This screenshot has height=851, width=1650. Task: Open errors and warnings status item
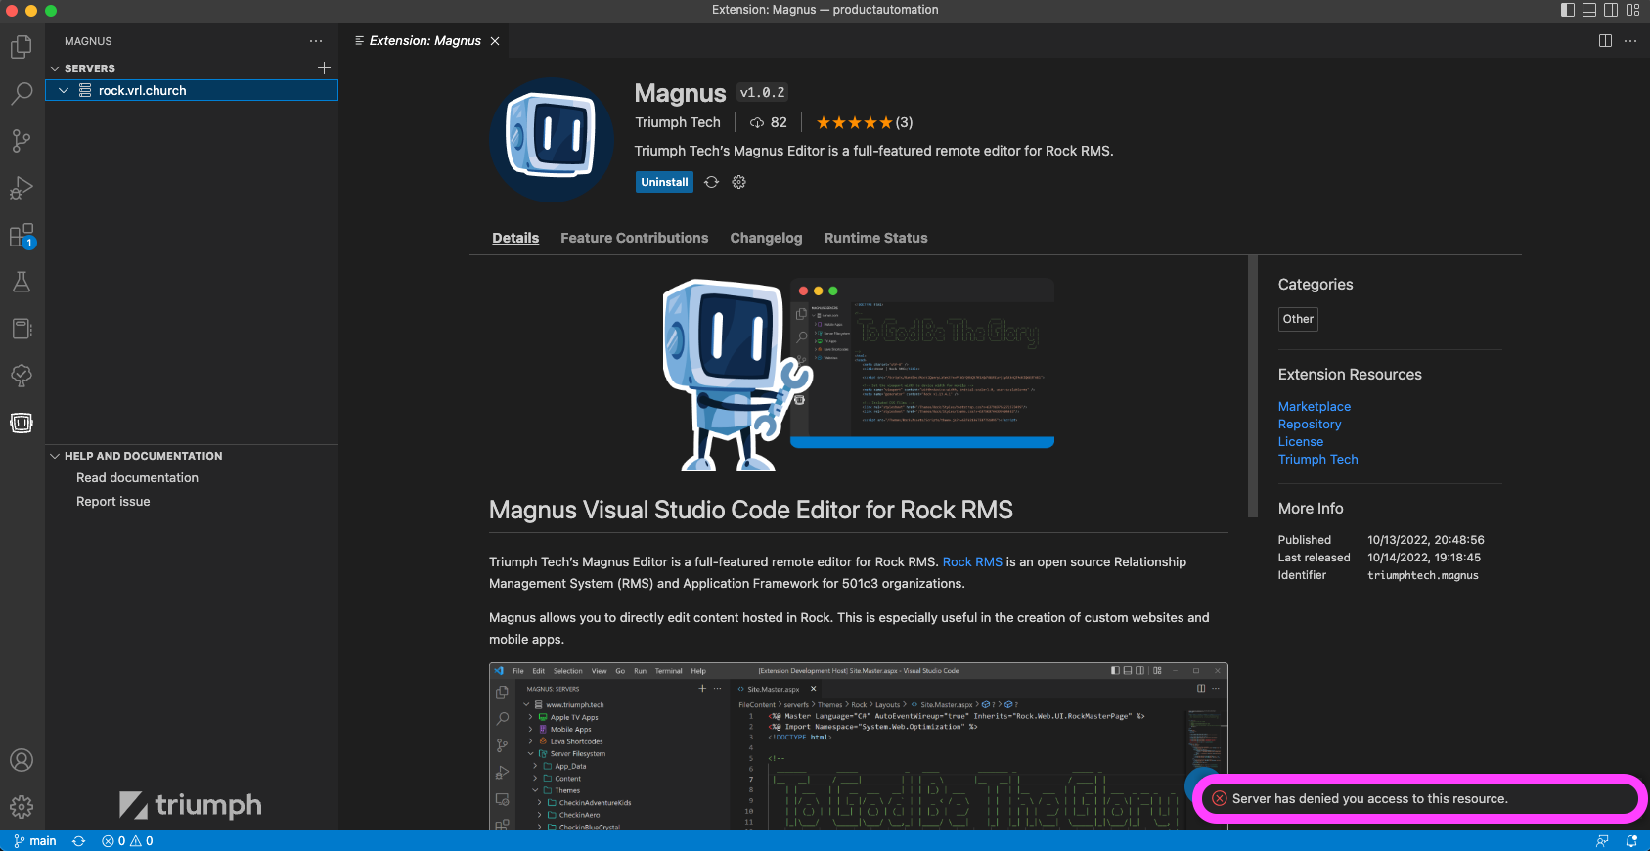click(x=127, y=841)
